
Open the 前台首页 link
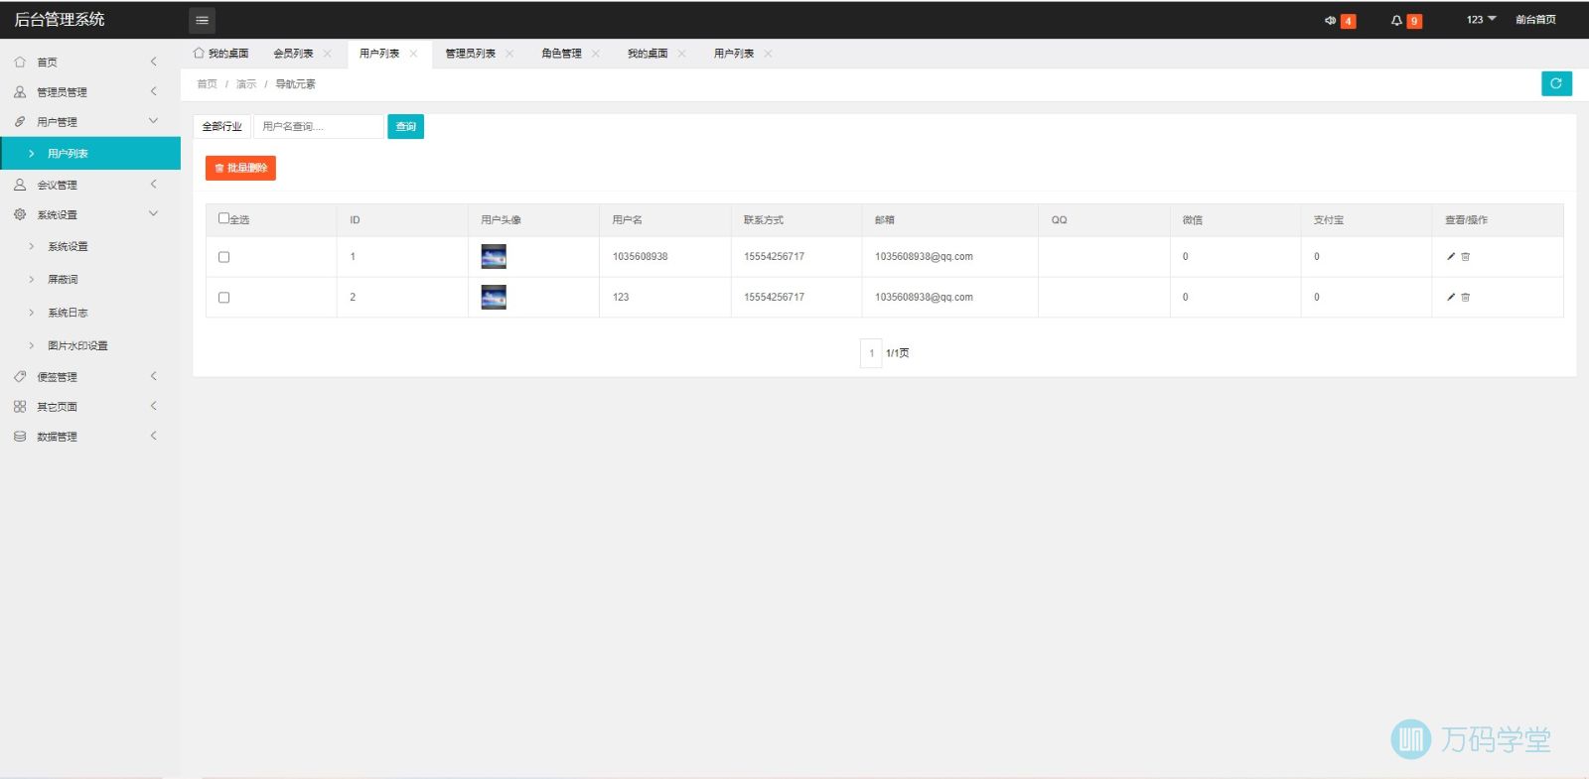tap(1535, 20)
